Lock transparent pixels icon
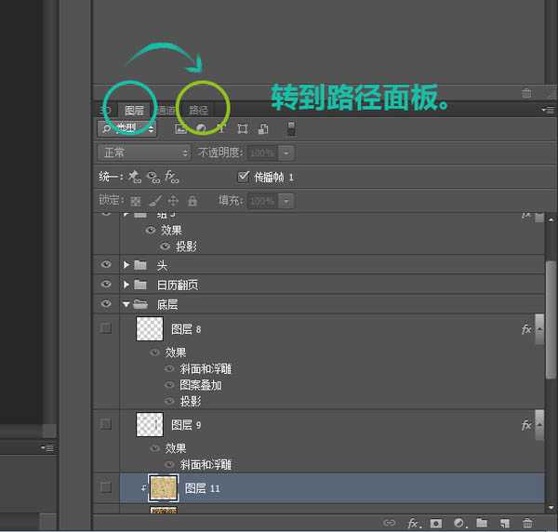Viewport: 558px width, 532px height. pyautogui.click(x=136, y=201)
